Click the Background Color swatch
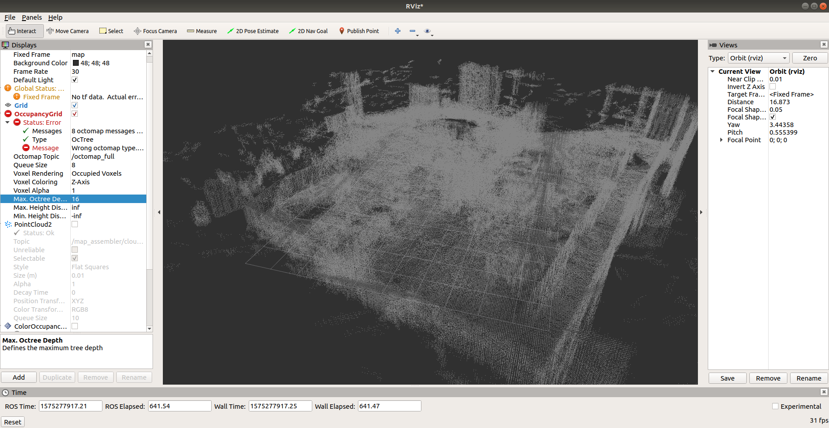829x428 pixels. 76,63
